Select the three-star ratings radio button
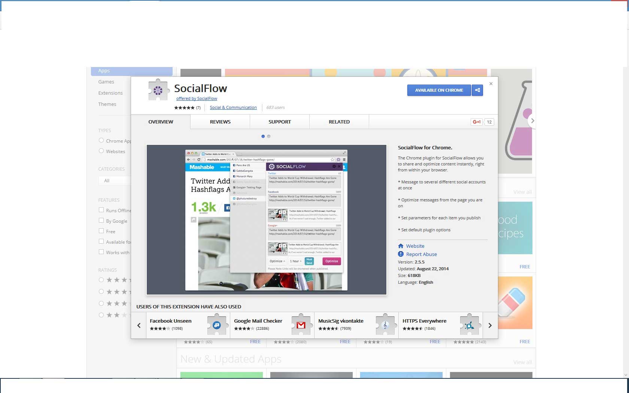Image resolution: width=629 pixels, height=393 pixels. 101,304
